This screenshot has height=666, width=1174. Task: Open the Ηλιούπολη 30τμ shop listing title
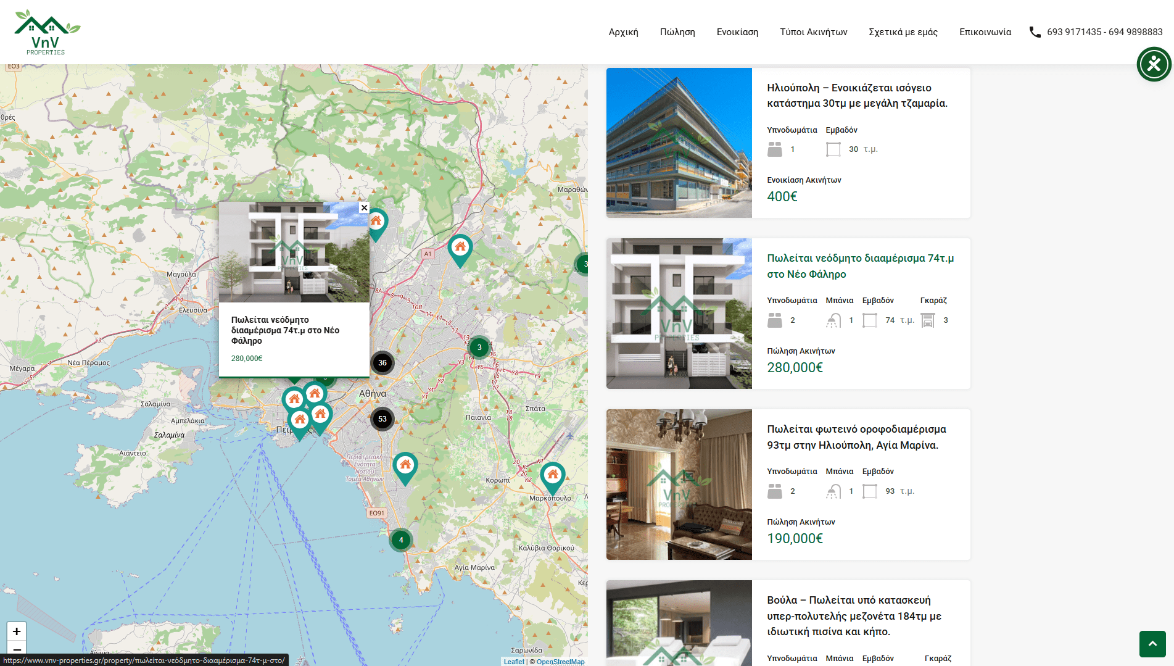coord(857,96)
